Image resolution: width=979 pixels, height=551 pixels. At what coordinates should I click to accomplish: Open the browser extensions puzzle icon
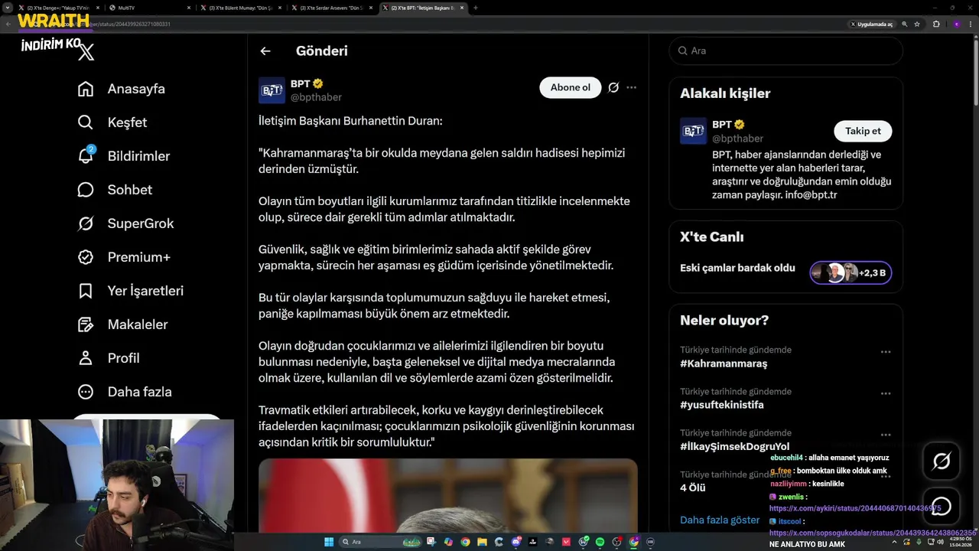pyautogui.click(x=936, y=24)
